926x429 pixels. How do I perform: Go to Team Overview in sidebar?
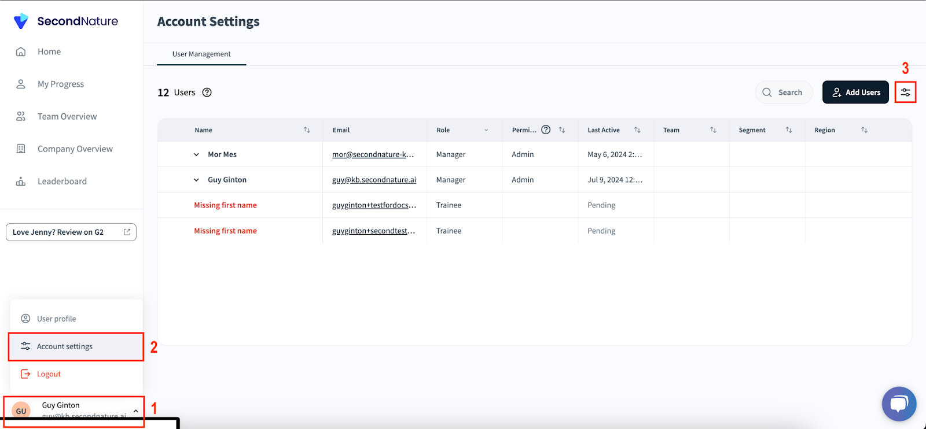pos(67,116)
